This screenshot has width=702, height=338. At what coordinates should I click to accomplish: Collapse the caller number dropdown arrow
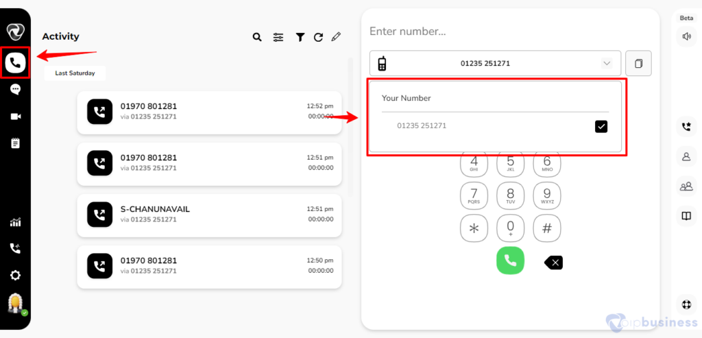(607, 63)
